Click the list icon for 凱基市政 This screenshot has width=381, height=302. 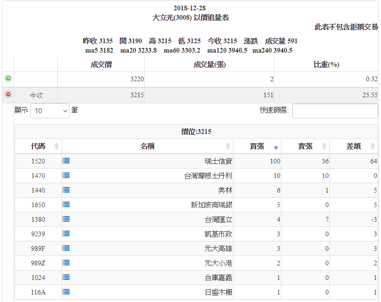click(66, 233)
